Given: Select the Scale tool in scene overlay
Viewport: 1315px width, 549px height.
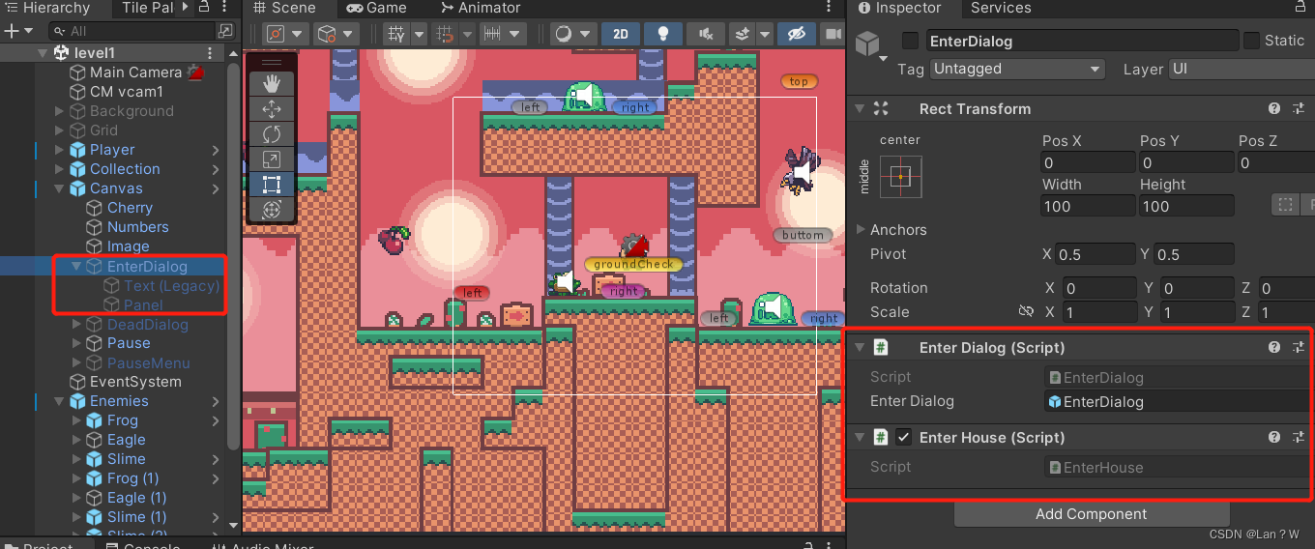Looking at the screenshot, I should [272, 159].
